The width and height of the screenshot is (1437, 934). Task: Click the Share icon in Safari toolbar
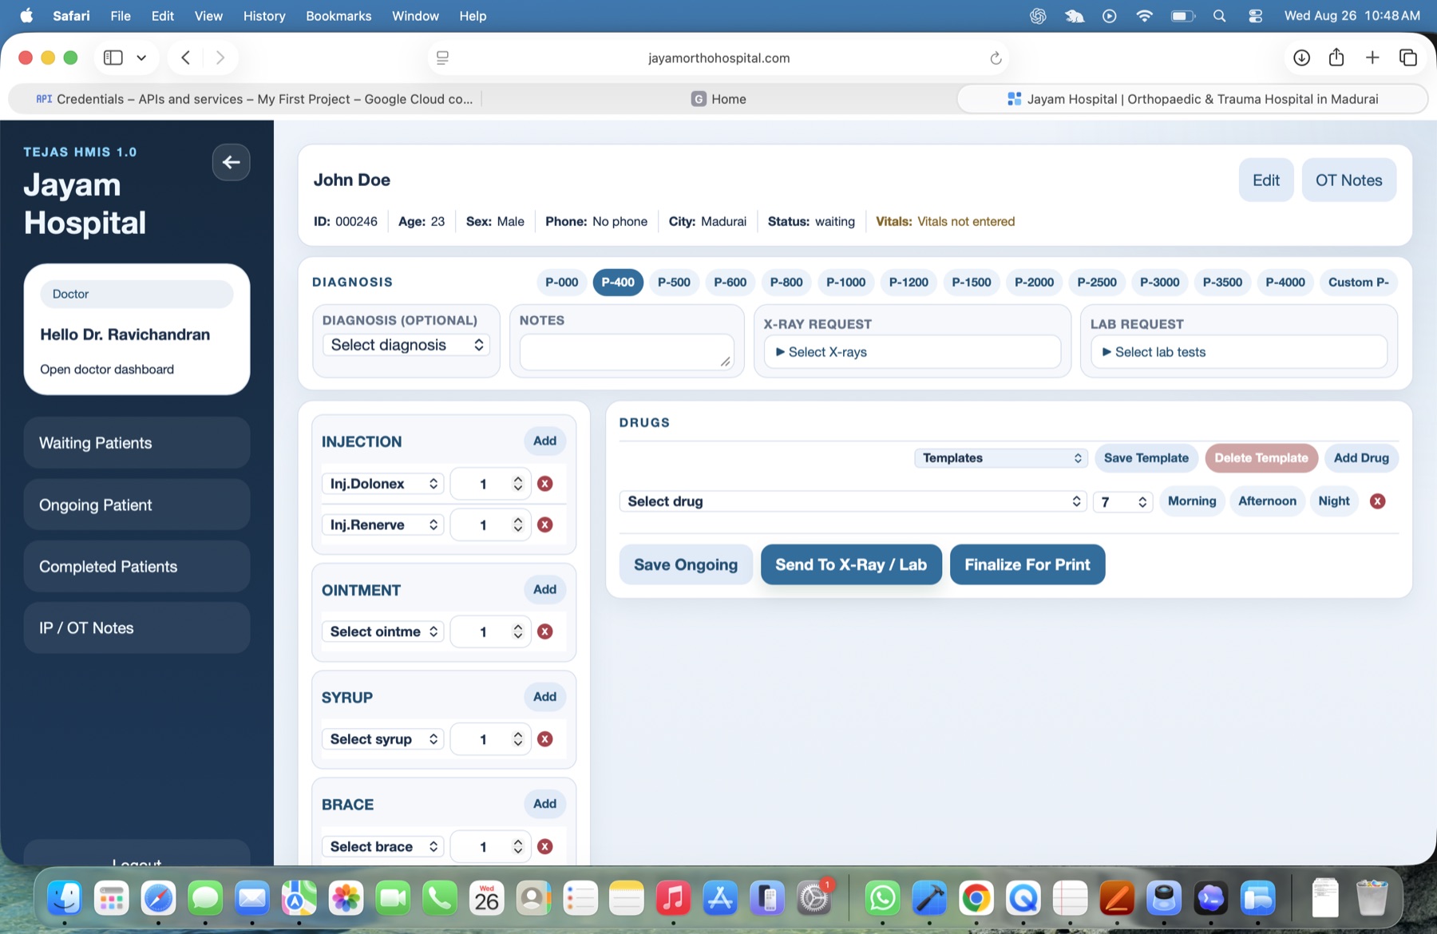pos(1336,57)
